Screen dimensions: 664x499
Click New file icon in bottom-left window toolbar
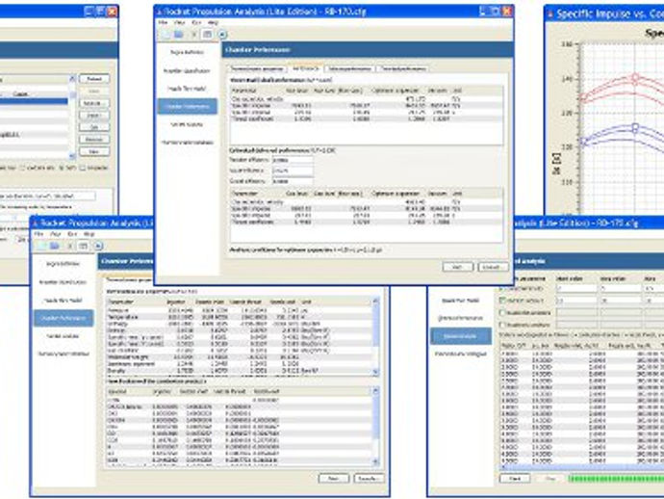click(x=41, y=246)
